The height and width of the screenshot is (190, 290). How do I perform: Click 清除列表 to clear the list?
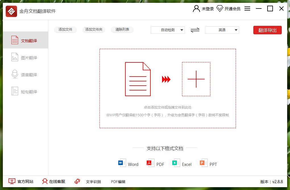click(x=122, y=29)
